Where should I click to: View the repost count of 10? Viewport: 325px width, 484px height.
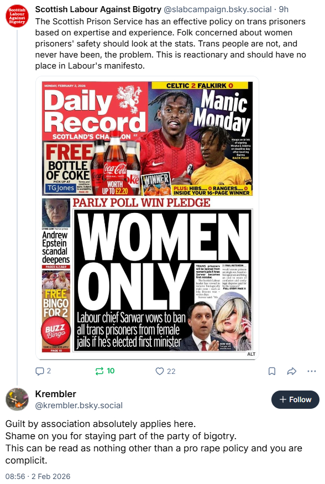pos(111,371)
